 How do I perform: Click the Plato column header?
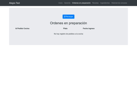point(65,28)
